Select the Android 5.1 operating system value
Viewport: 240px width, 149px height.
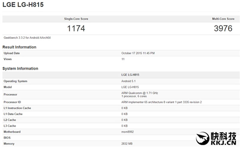pos(128,81)
